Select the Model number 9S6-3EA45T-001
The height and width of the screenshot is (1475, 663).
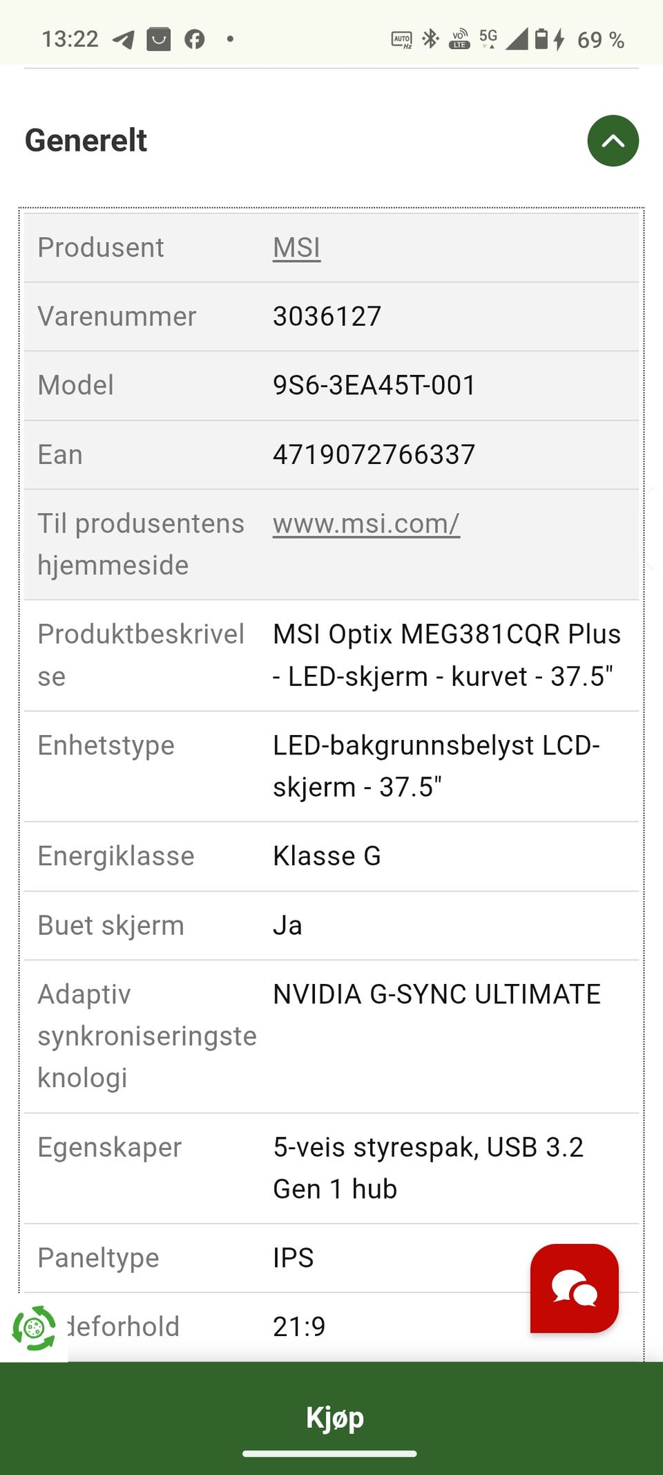pyautogui.click(x=374, y=385)
